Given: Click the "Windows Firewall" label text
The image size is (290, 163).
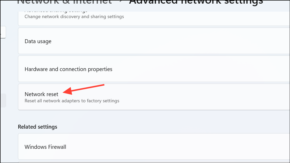Looking at the screenshot, I should pyautogui.click(x=45, y=147).
